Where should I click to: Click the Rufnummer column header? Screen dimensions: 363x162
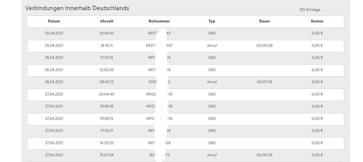(159, 21)
